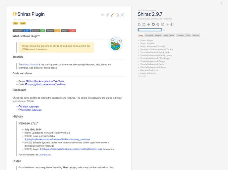This screenshot has height=170, width=228.
Task: Close Dynamic Tables Advanced Topics entry
Action: tap(139, 49)
